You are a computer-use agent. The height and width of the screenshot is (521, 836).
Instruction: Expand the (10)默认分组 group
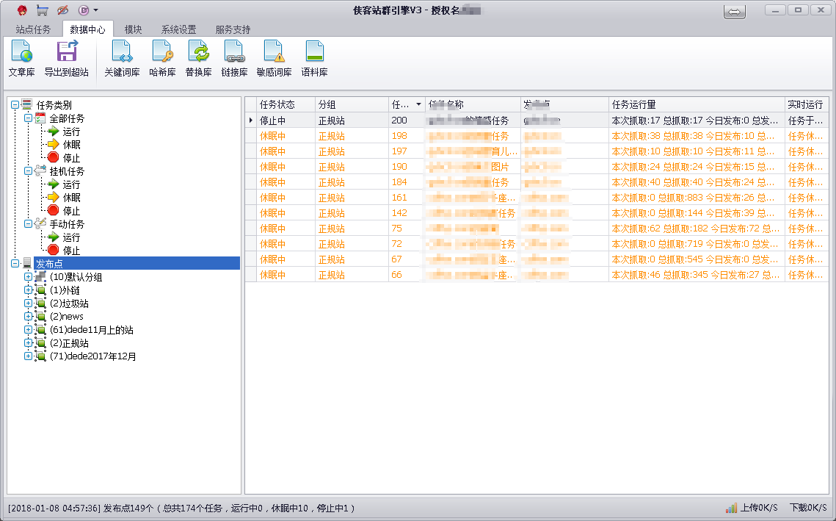(x=28, y=277)
